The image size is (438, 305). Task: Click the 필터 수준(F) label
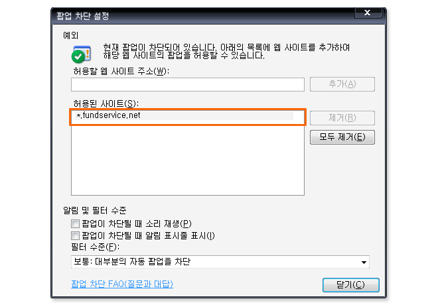pos(96,247)
